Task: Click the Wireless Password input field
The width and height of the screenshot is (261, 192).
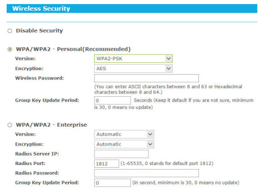Action: (147, 78)
